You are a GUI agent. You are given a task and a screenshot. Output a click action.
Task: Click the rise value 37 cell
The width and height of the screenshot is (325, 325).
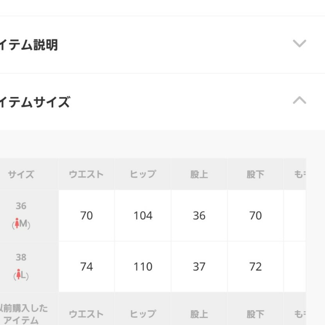pyautogui.click(x=199, y=267)
